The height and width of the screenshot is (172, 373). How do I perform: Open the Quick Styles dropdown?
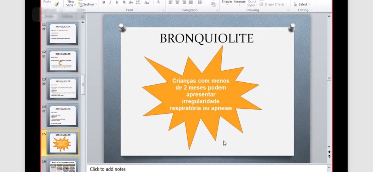[252, 3]
